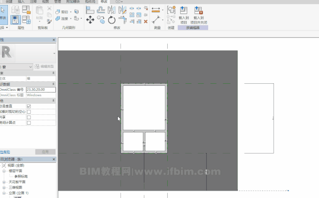This screenshot has width=319, height=198.
Task: Select 参照标高 view in Project Browser
Action: coord(21,177)
